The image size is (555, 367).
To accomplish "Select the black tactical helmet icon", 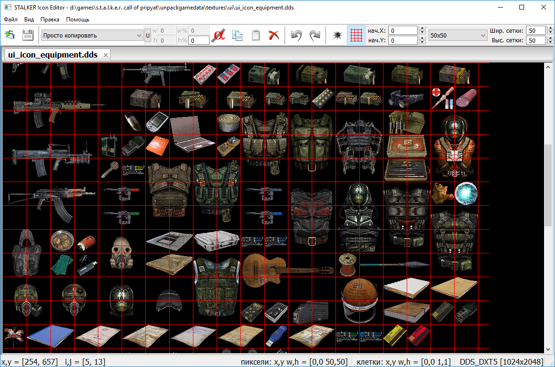I will pos(169,301).
